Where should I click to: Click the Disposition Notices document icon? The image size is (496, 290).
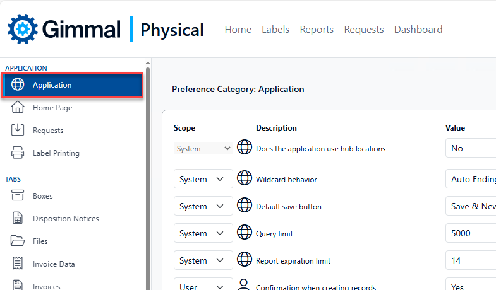(x=18, y=218)
